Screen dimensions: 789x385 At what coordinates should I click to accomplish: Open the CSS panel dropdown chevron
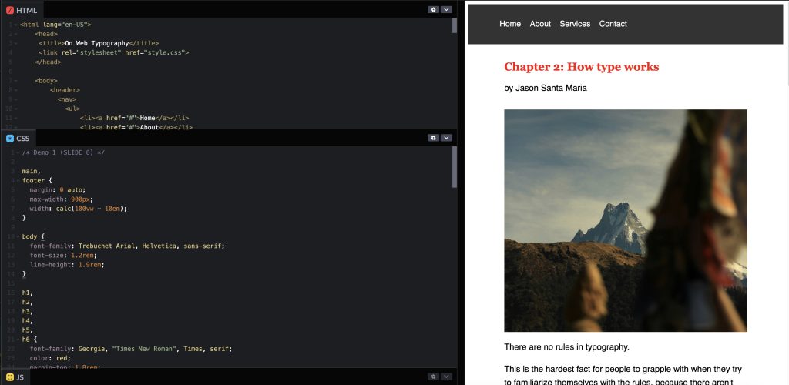point(446,138)
